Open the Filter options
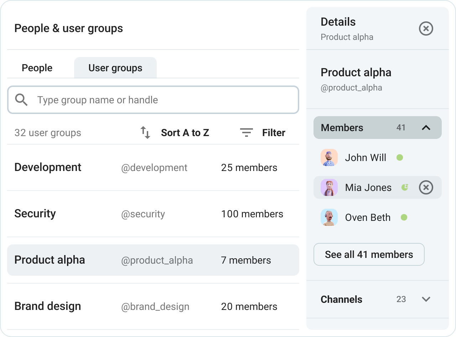Image resolution: width=456 pixels, height=337 pixels. coord(273,133)
